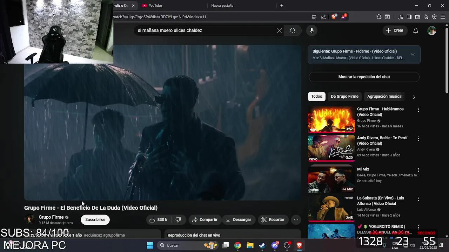The image size is (449, 252).
Task: Show more filter chips with right arrow
Action: [x=414, y=97]
